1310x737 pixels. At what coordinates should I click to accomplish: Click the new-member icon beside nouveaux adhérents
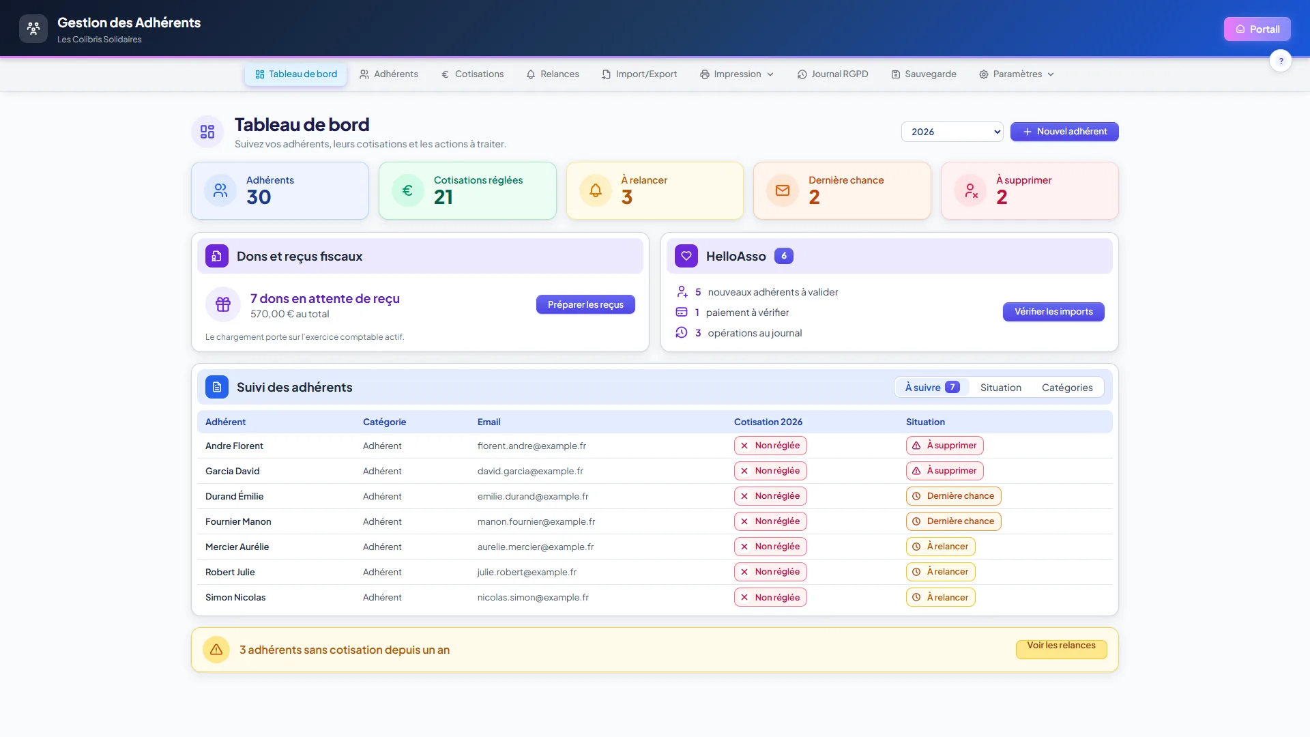682,292
